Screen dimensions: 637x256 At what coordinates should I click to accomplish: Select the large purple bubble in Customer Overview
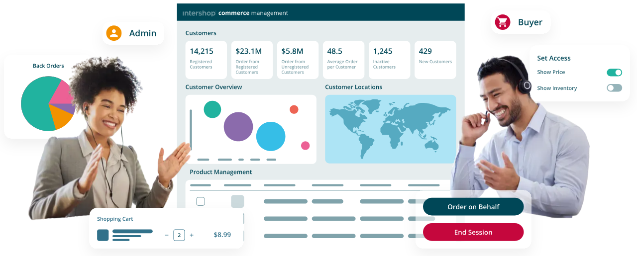pyautogui.click(x=238, y=127)
